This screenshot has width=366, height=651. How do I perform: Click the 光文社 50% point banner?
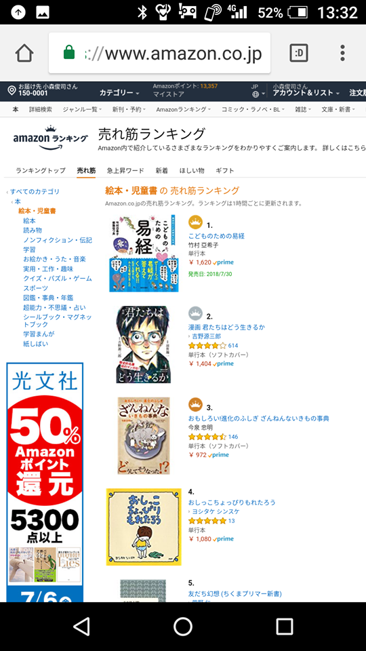pyautogui.click(x=45, y=481)
